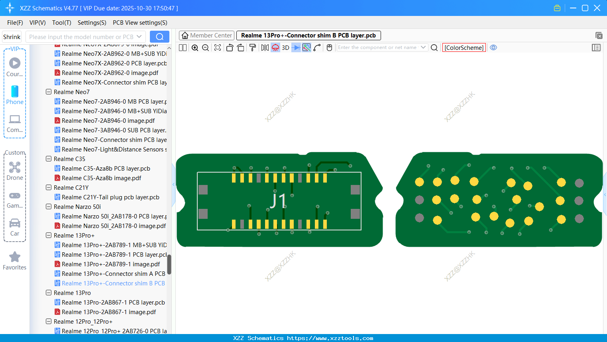Screen dimensions: 607x342
Task: Rotate the board counterclockwise
Action: 230,47
